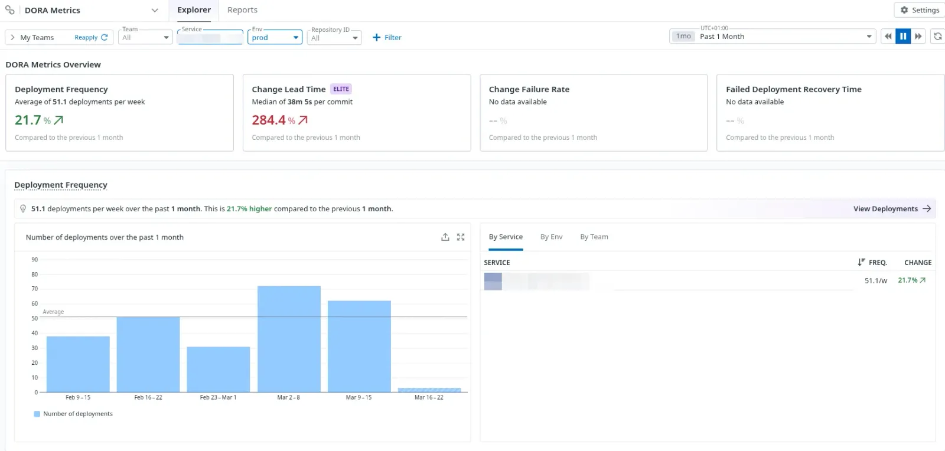Click the Feb 16–22 bar in the chart
945x451 pixels.
[148, 354]
